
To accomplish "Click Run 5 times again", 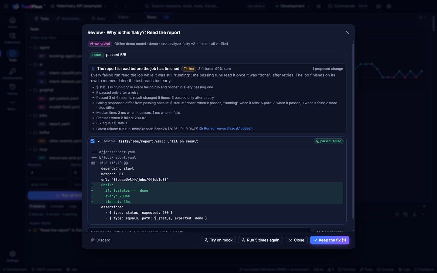I will pos(260,240).
